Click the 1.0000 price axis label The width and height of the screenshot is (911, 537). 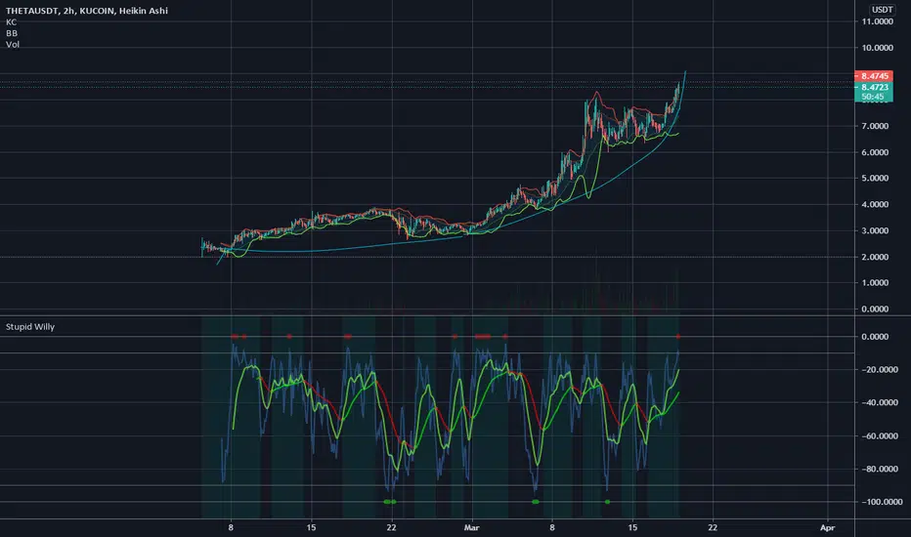875,283
